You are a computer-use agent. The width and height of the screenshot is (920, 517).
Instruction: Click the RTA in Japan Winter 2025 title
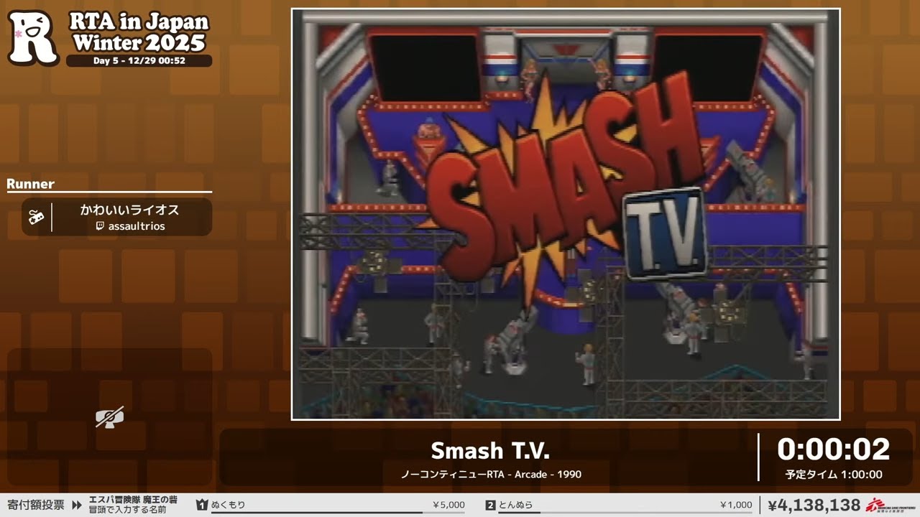tap(139, 32)
